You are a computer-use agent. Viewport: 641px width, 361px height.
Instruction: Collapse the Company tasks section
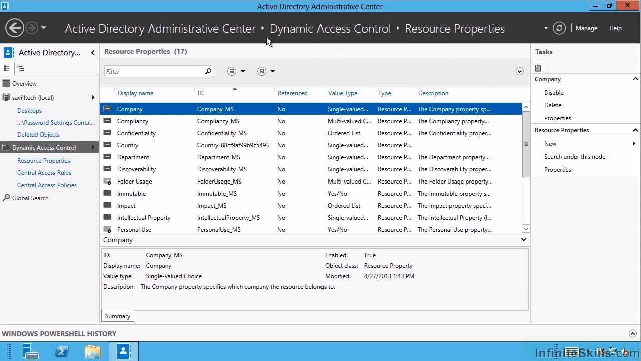(x=635, y=79)
